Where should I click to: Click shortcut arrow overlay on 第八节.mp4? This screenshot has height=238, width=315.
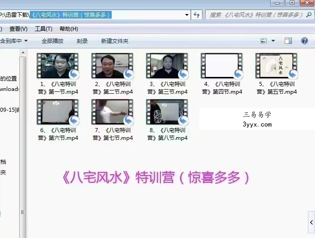[x=183, y=120]
